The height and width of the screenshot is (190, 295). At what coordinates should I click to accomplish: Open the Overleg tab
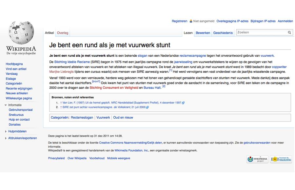coord(63,33)
